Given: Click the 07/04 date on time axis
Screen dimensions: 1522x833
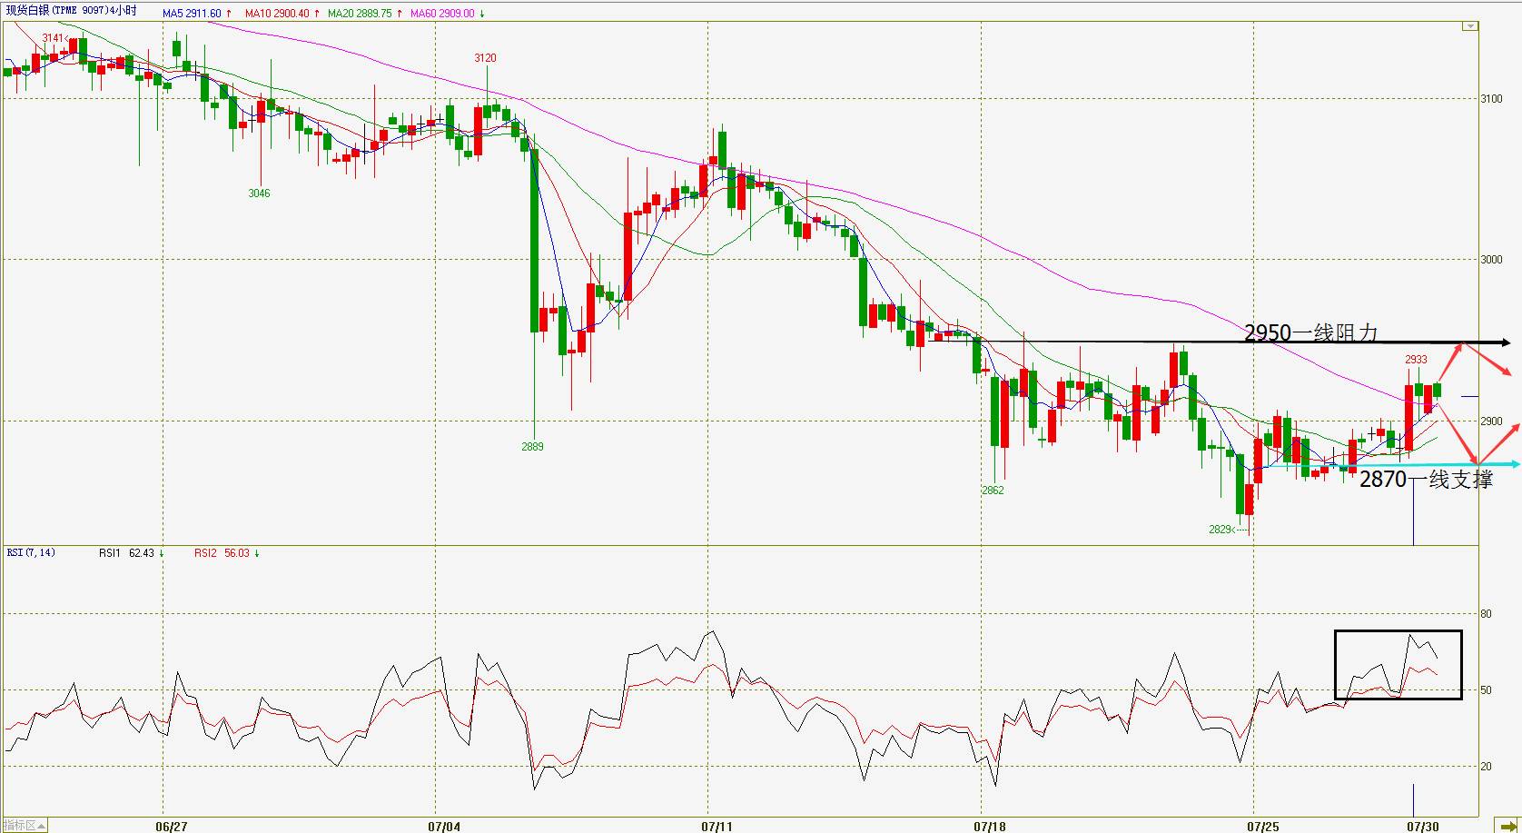Looking at the screenshot, I should point(444,827).
